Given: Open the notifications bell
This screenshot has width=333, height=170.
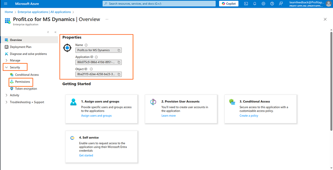Looking at the screenshot, I should coord(255,4).
